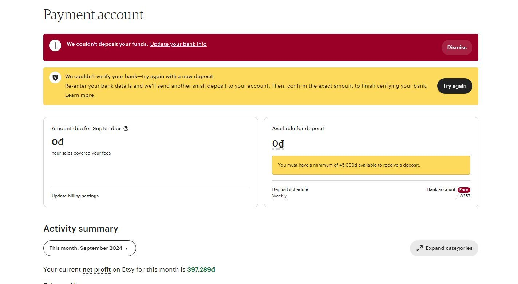518x284 pixels.
Task: Open bank account ending in 8257
Action: 463,196
